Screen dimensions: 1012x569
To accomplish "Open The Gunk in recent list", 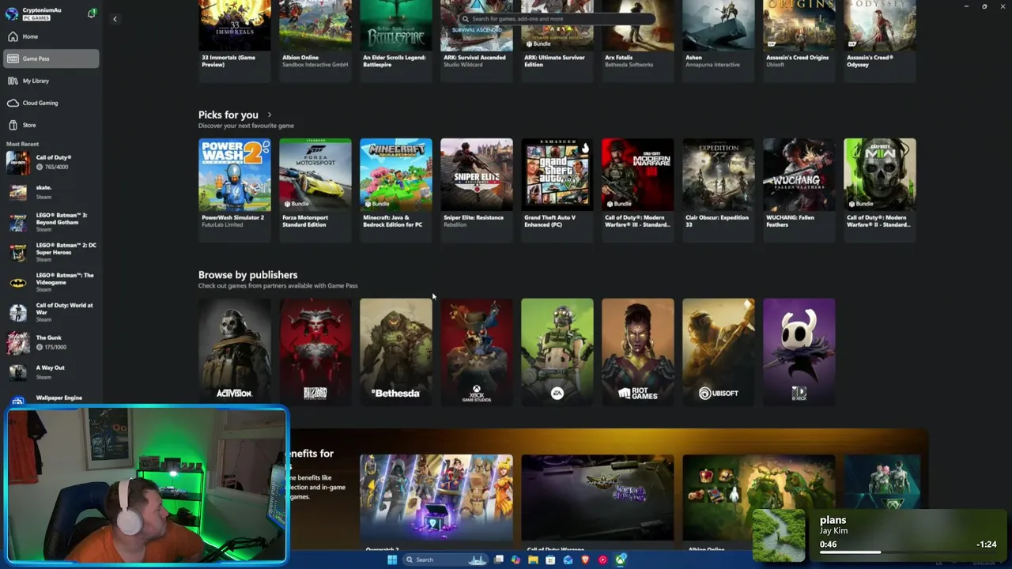I will [x=51, y=342].
